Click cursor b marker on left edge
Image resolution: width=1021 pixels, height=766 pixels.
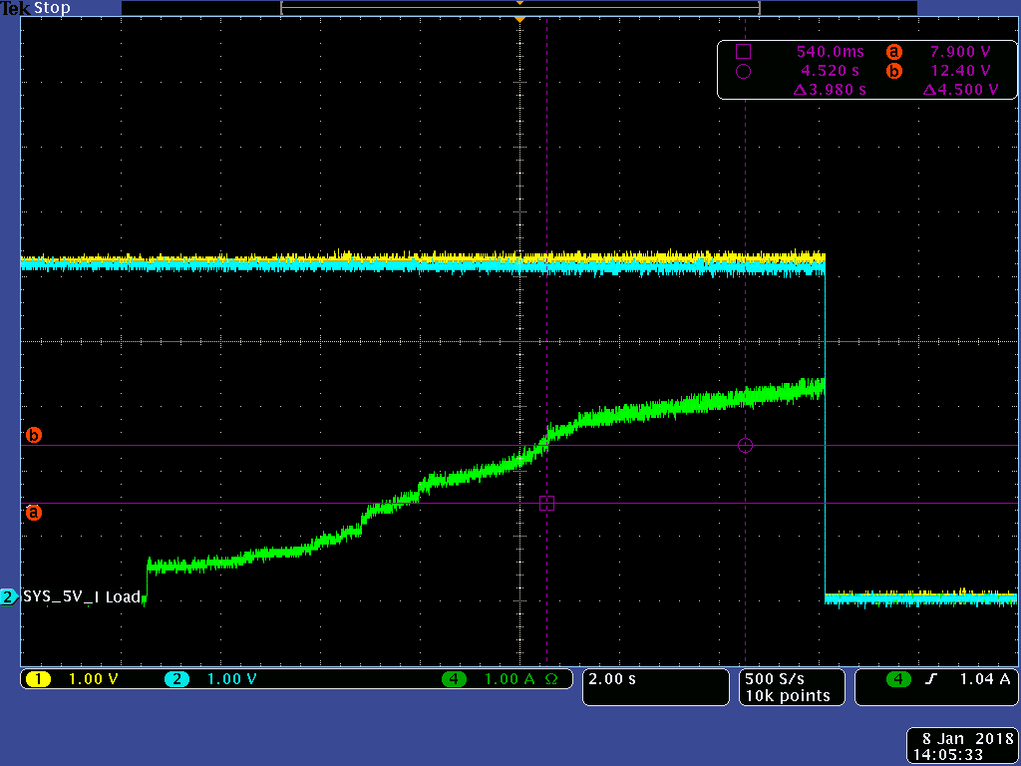click(x=33, y=435)
